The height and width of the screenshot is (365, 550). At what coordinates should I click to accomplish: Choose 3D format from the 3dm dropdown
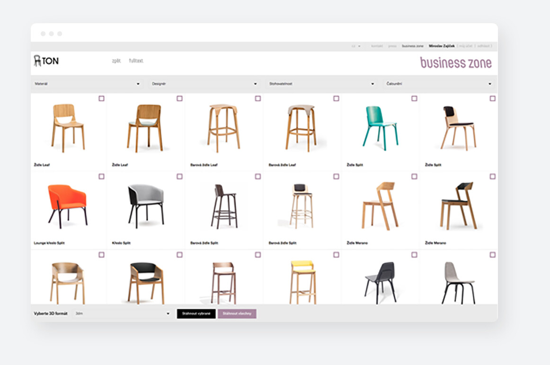click(x=122, y=313)
